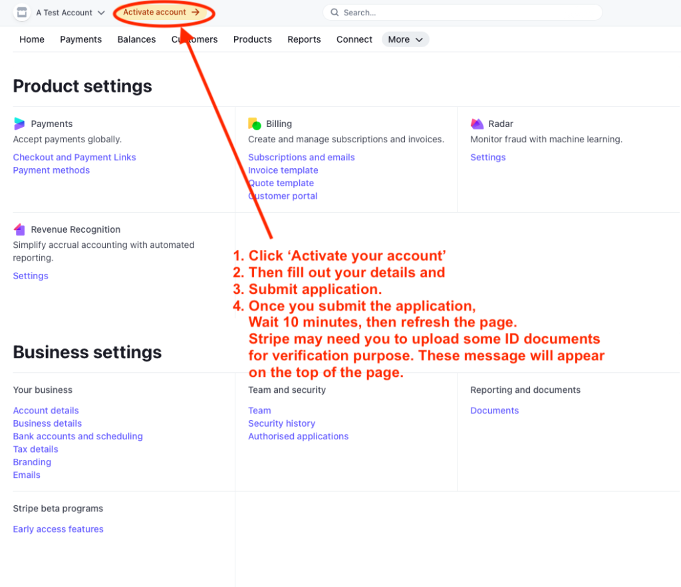Expand the More navigation menu
The height and width of the screenshot is (587, 681).
point(405,39)
